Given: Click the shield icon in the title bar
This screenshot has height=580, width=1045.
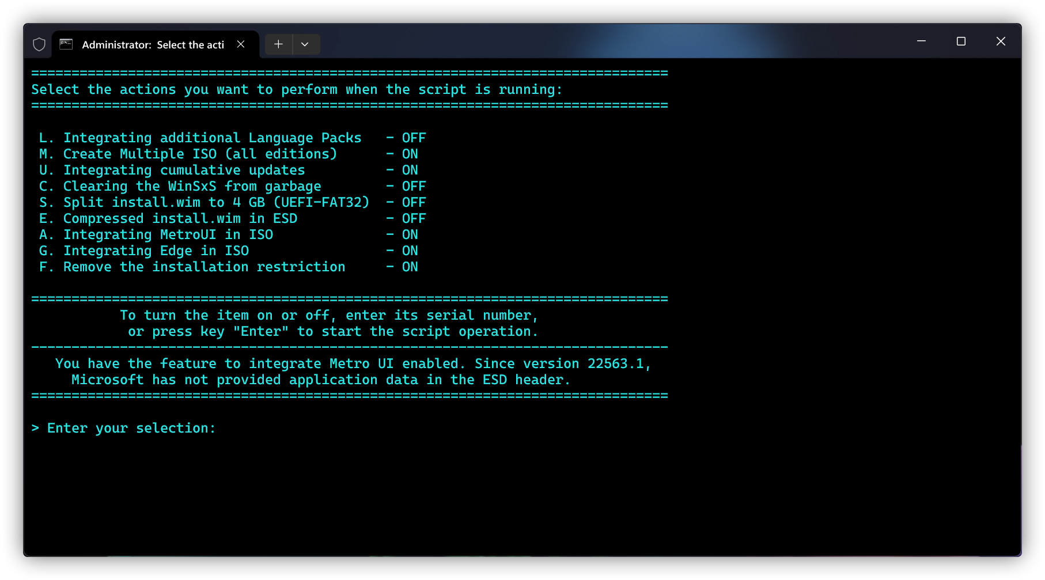Looking at the screenshot, I should click(39, 44).
